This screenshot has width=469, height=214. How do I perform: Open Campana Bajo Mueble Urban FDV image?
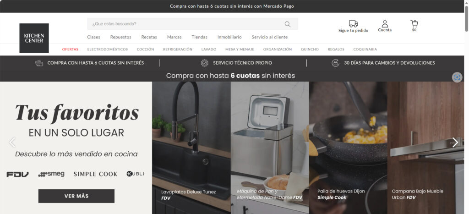pos(425,148)
